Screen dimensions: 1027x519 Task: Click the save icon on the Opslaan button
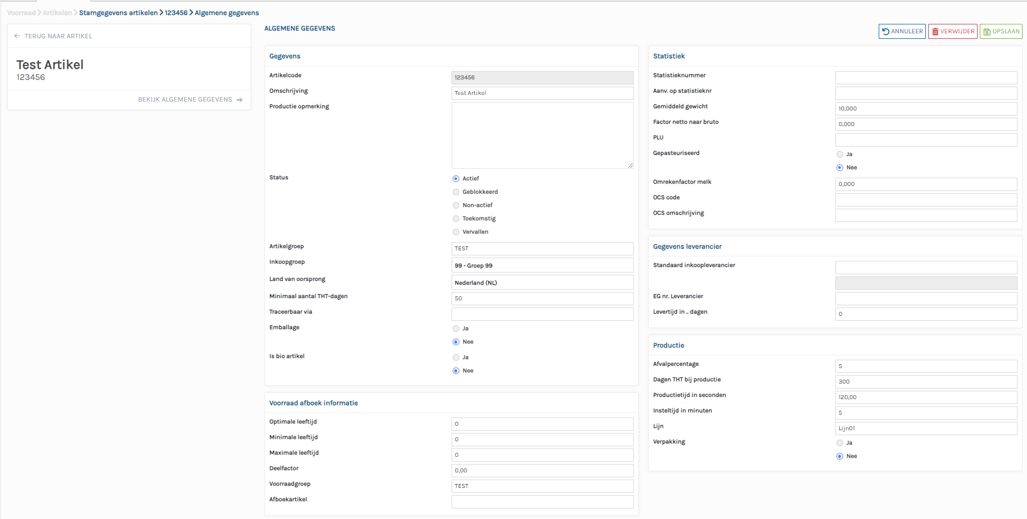pyautogui.click(x=987, y=32)
